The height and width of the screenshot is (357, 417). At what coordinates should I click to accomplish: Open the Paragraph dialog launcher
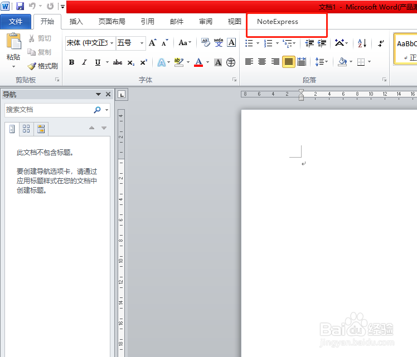(384, 80)
